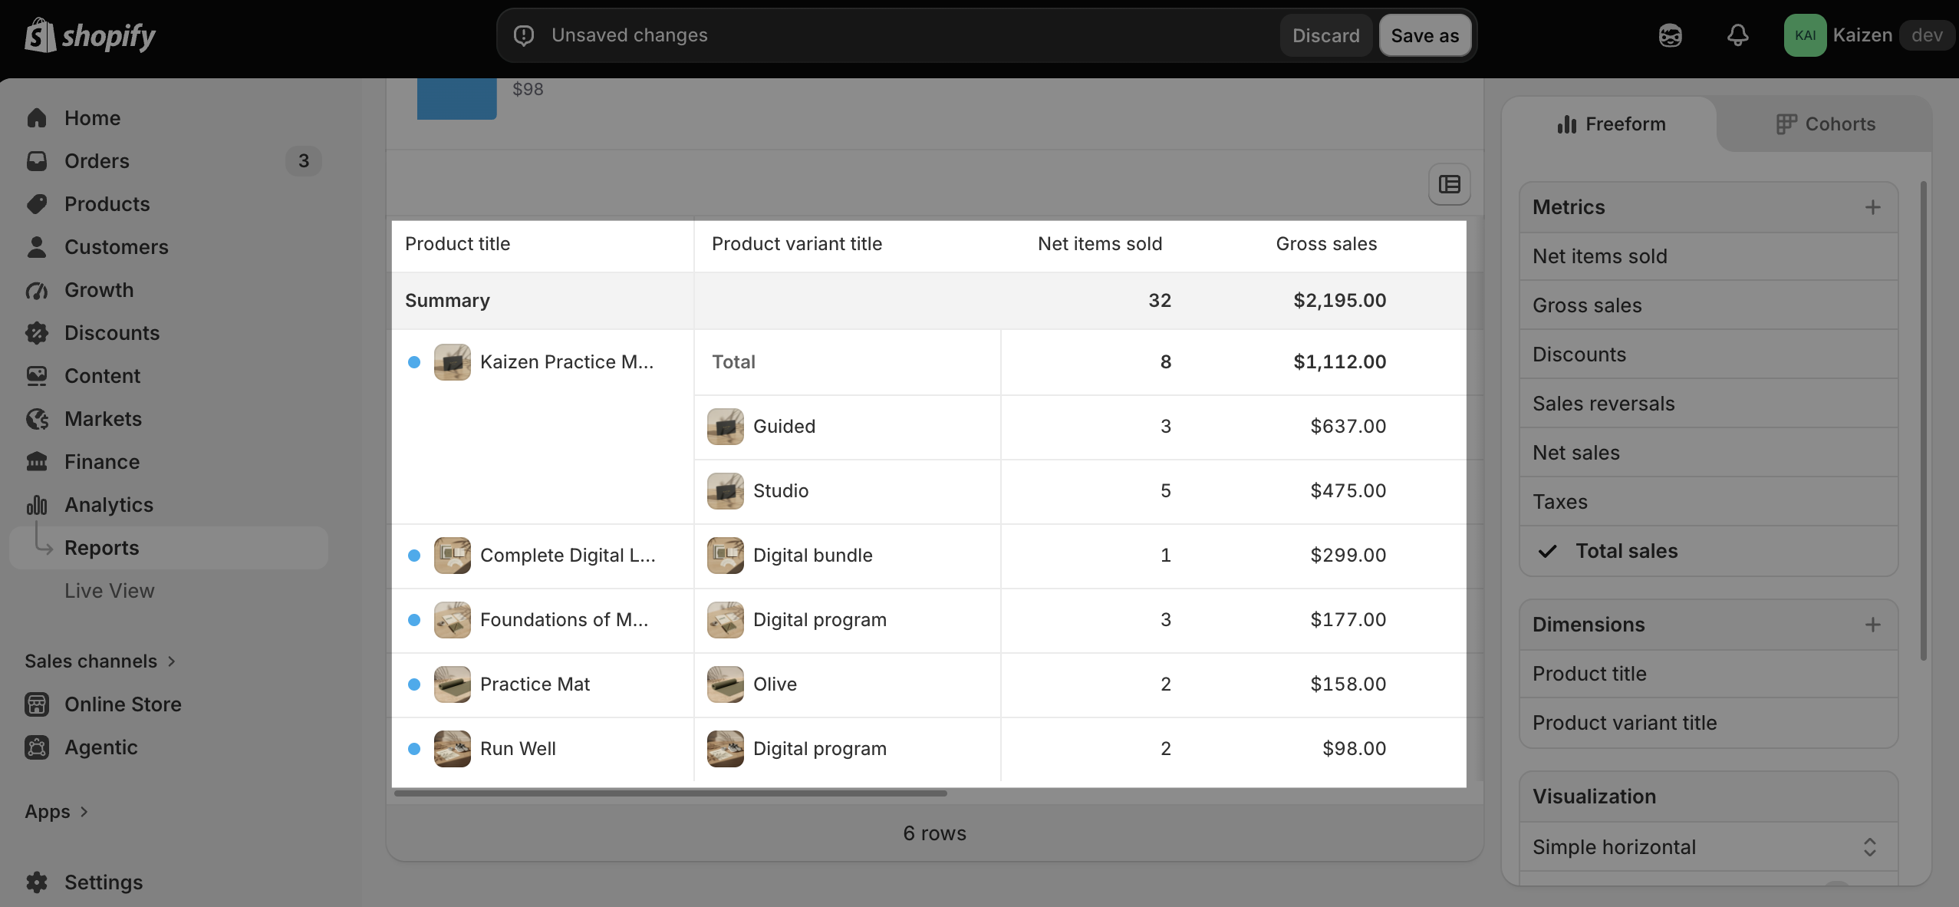Click the Shopify logo
Viewport: 1959px width, 907px height.
[90, 35]
